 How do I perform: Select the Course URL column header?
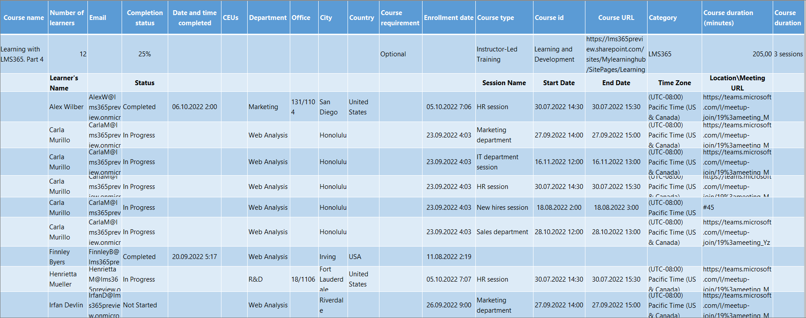[x=616, y=18]
